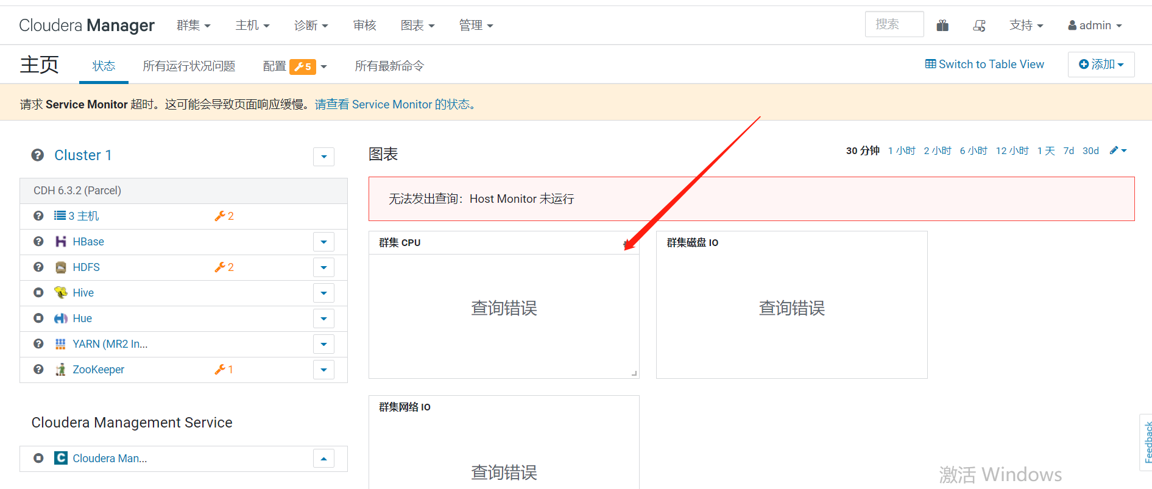Click the Hive bee icon
This screenshot has width=1152, height=489.
tap(61, 293)
